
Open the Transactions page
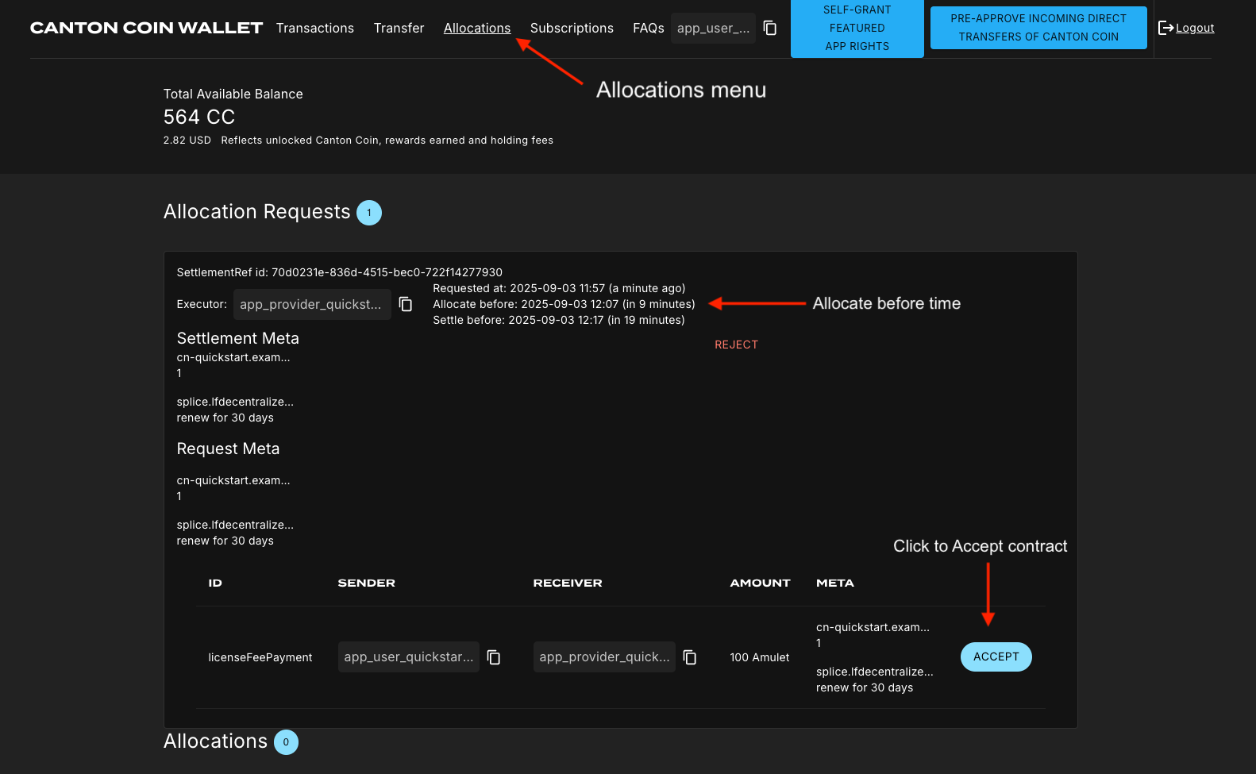(x=314, y=28)
